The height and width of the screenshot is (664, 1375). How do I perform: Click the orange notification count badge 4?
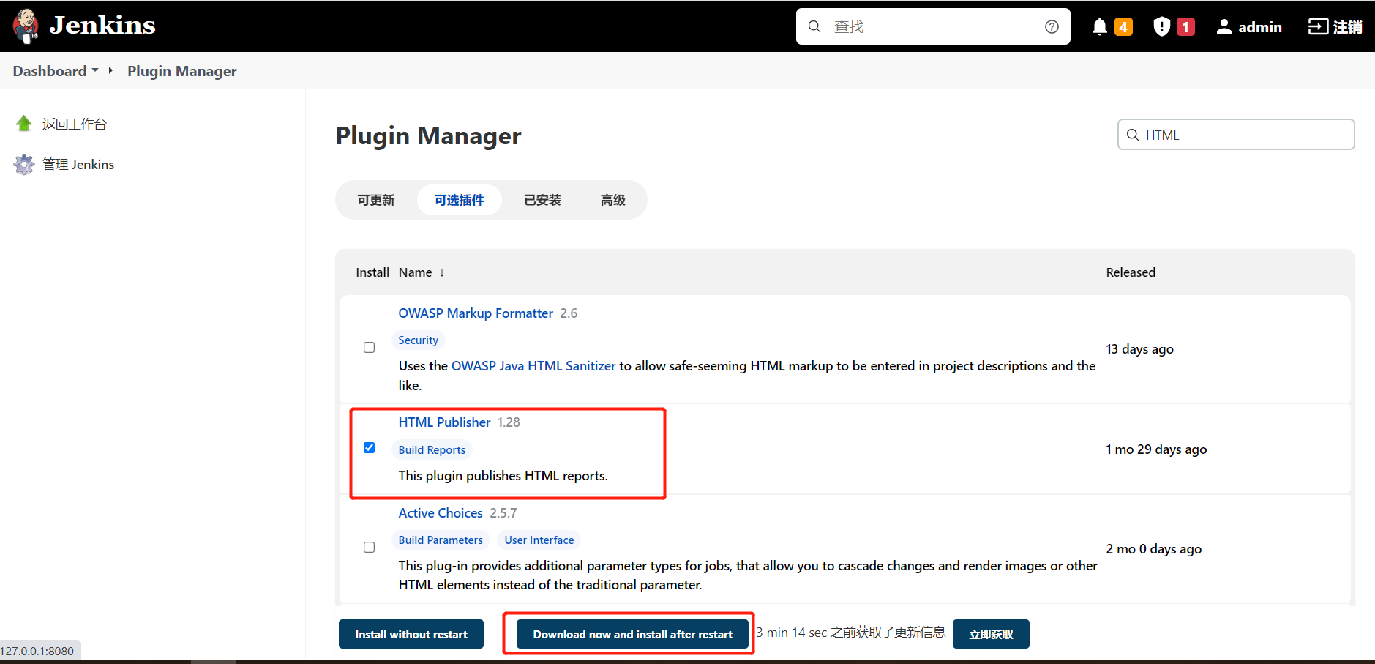[x=1123, y=27]
